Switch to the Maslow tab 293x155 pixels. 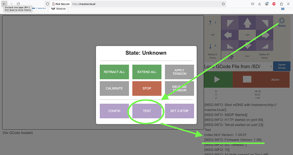click(x=58, y=9)
